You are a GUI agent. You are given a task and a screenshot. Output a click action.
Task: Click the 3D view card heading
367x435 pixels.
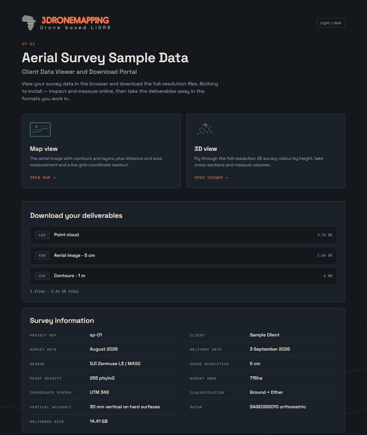pyautogui.click(x=206, y=149)
